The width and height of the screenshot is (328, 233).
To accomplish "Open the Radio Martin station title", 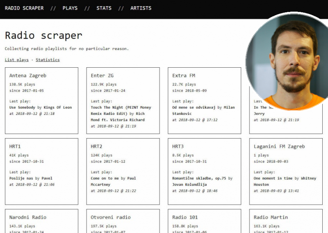I will click(271, 217).
